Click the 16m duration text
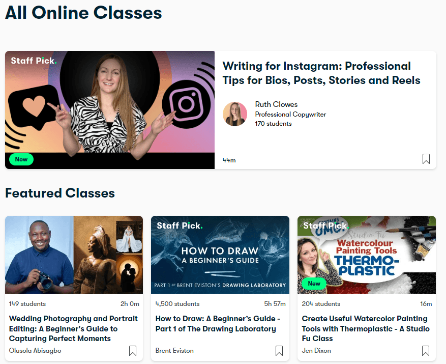Viewport: 446px width, 364px height. pos(426,304)
